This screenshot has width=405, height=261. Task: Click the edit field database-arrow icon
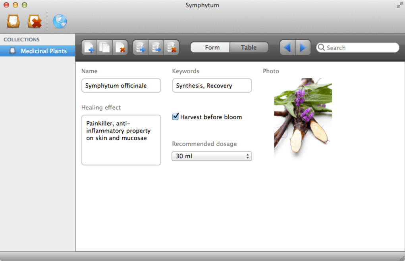coord(156,47)
